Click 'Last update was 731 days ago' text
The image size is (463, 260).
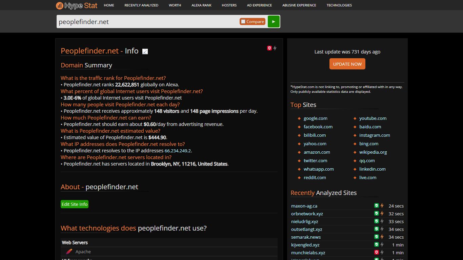[x=347, y=52]
